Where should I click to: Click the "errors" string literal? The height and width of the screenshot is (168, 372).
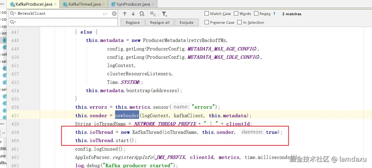[x=203, y=107]
